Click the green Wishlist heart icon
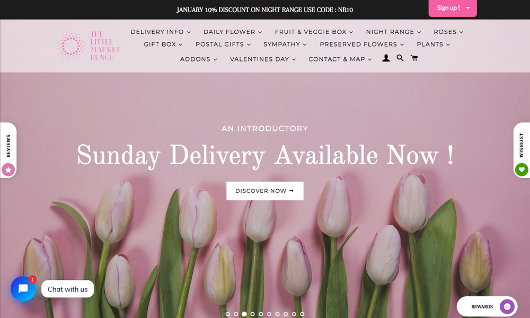This screenshot has width=530, height=318. tap(522, 170)
